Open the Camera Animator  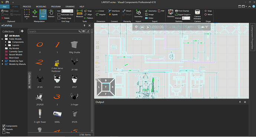[x=197, y=14]
